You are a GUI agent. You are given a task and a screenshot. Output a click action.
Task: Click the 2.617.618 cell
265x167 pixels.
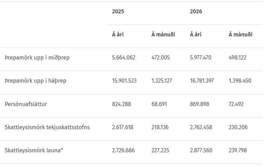pyautogui.click(x=123, y=127)
